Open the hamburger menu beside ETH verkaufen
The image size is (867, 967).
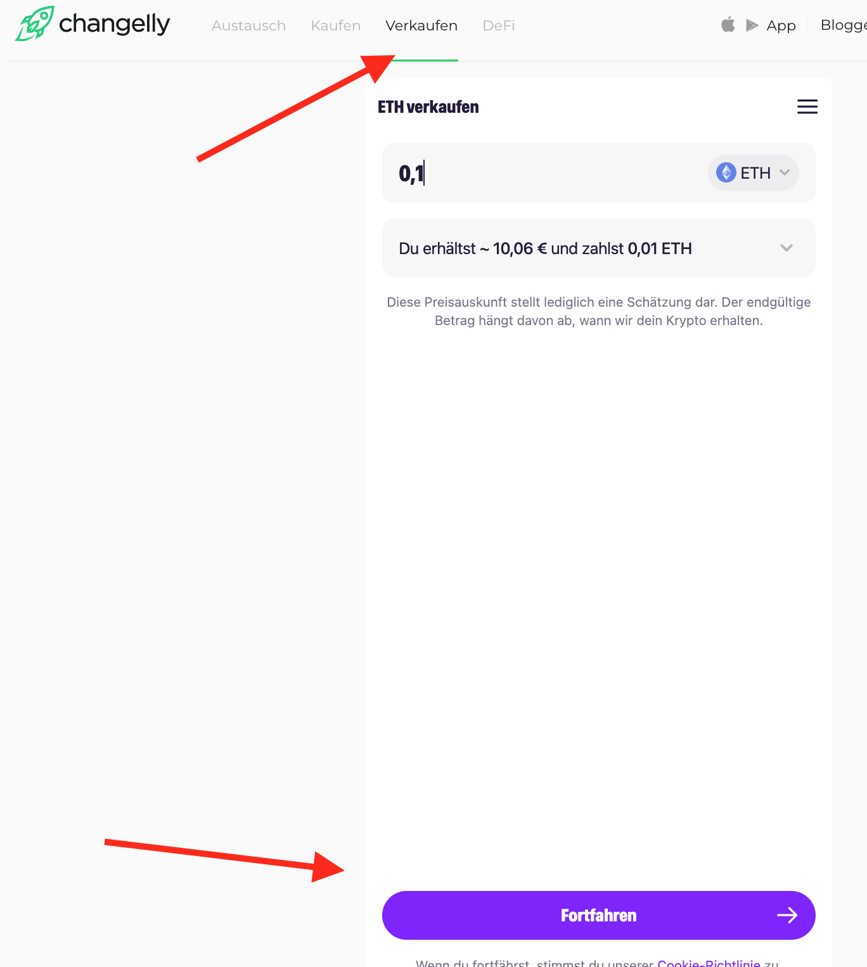pyautogui.click(x=807, y=106)
